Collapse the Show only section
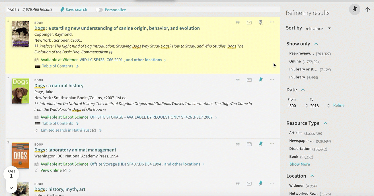 click(316, 44)
